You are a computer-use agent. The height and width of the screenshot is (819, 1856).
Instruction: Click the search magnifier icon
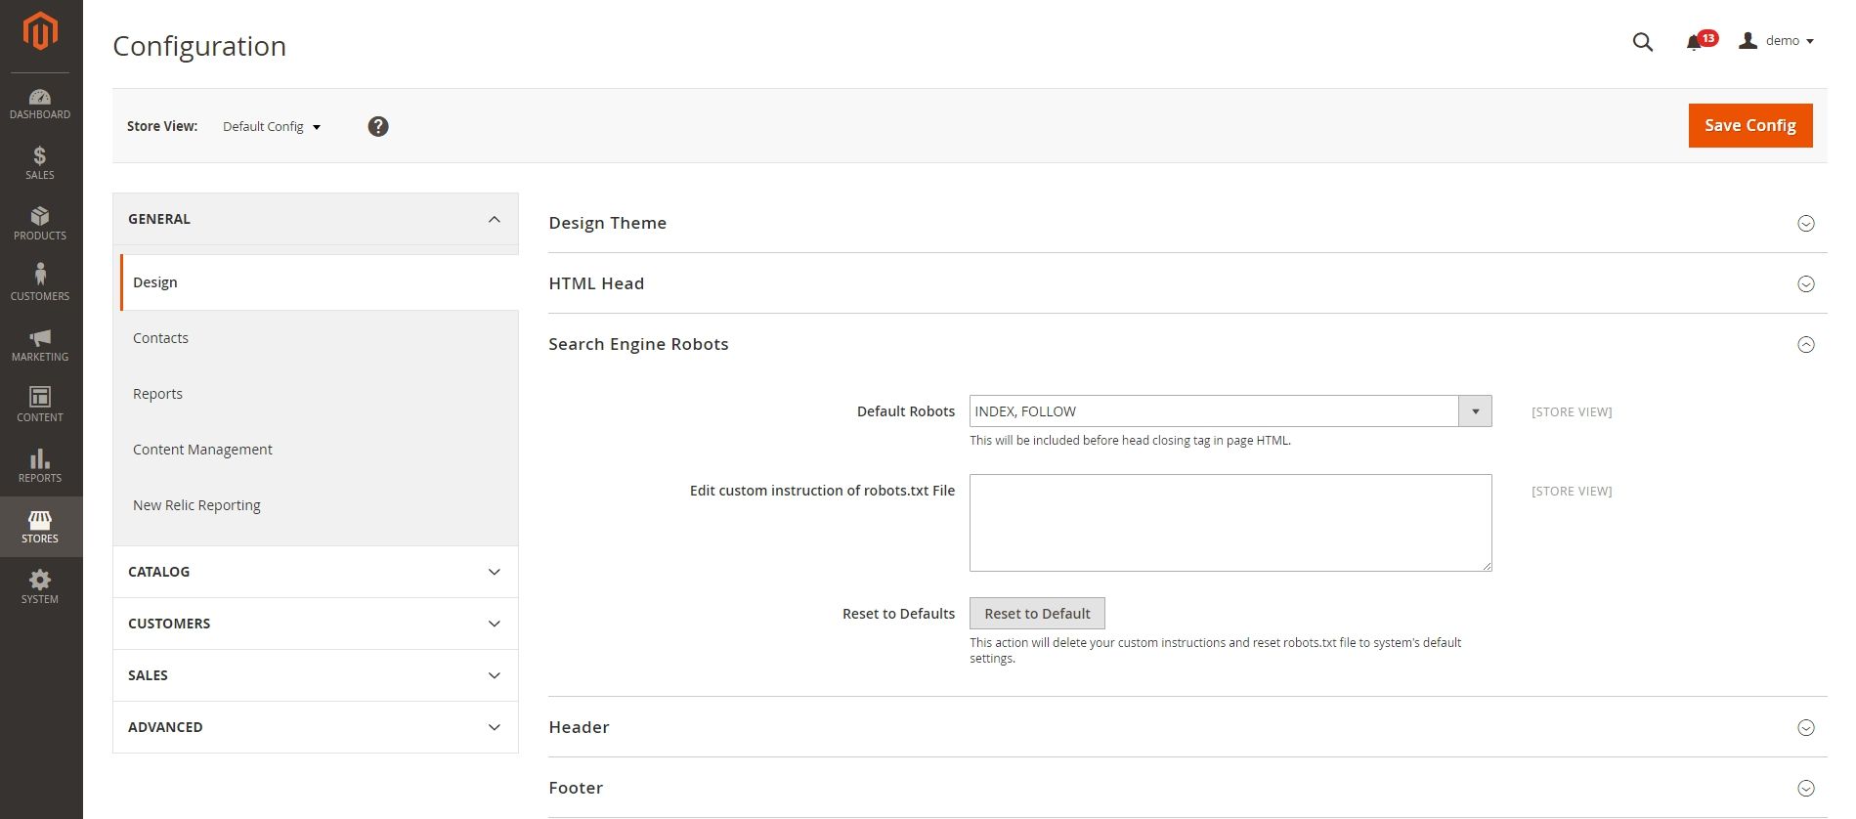point(1643,42)
